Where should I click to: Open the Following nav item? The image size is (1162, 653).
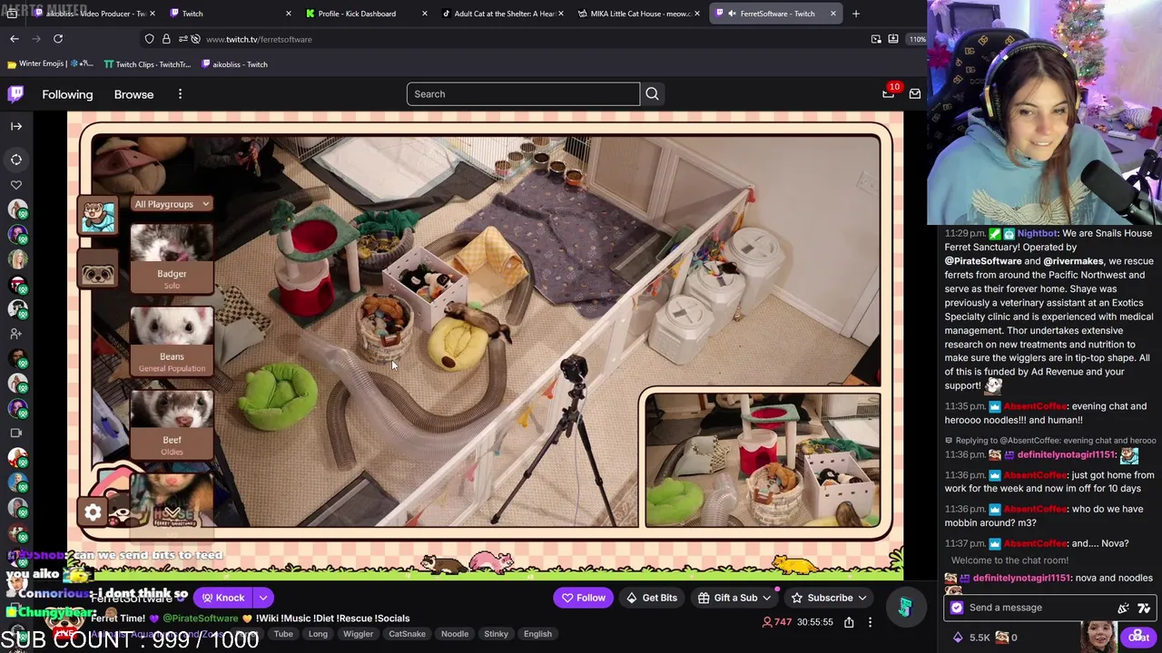[67, 94]
